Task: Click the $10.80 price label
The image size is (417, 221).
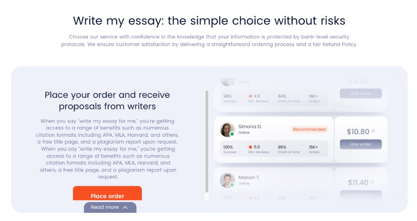Action: point(358,131)
